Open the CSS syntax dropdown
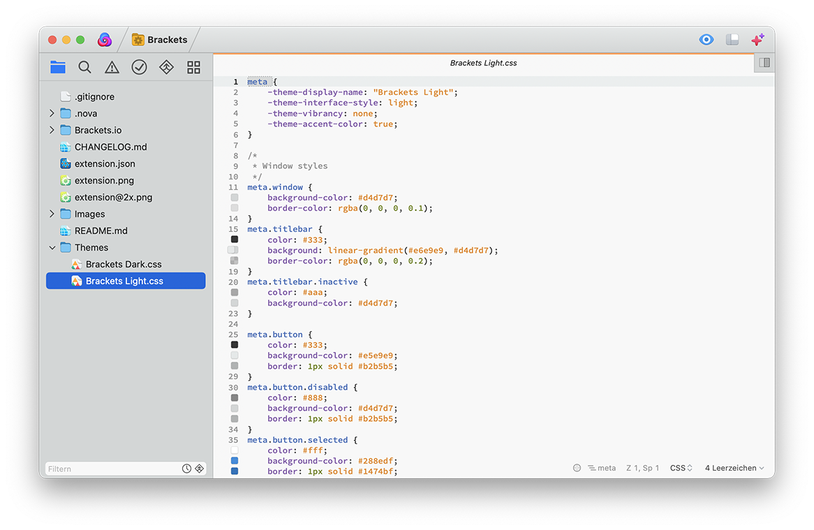The width and height of the screenshot is (814, 530). coord(681,468)
